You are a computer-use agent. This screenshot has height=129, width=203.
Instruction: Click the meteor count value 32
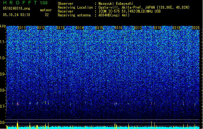pos(47,15)
